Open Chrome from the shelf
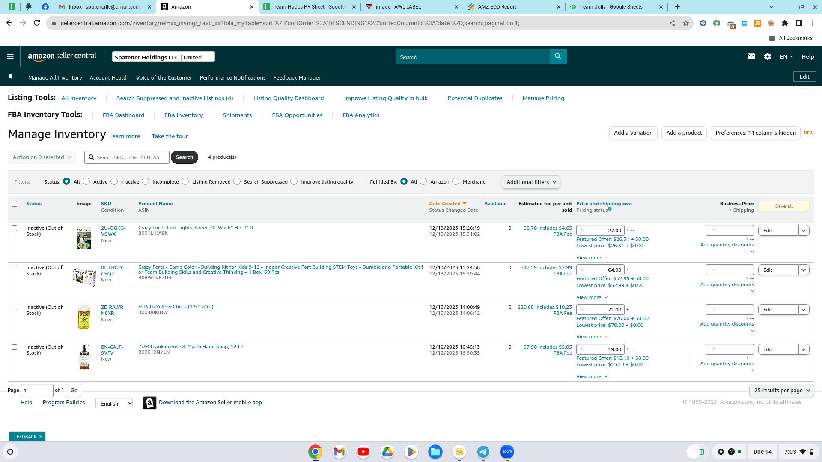The height and width of the screenshot is (462, 822). coord(315,452)
